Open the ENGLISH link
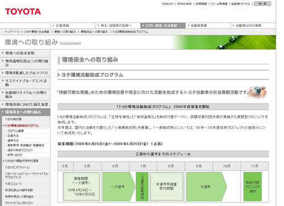284x206 pixels. (168, 4)
